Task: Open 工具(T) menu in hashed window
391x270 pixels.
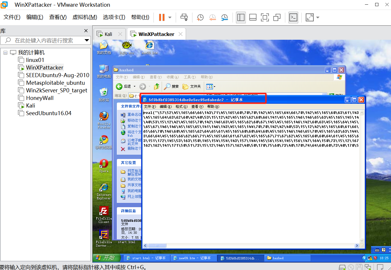Action: [x=189, y=77]
